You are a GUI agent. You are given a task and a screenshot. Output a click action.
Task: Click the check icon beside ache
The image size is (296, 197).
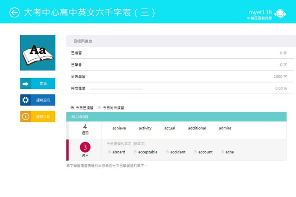(x=222, y=152)
